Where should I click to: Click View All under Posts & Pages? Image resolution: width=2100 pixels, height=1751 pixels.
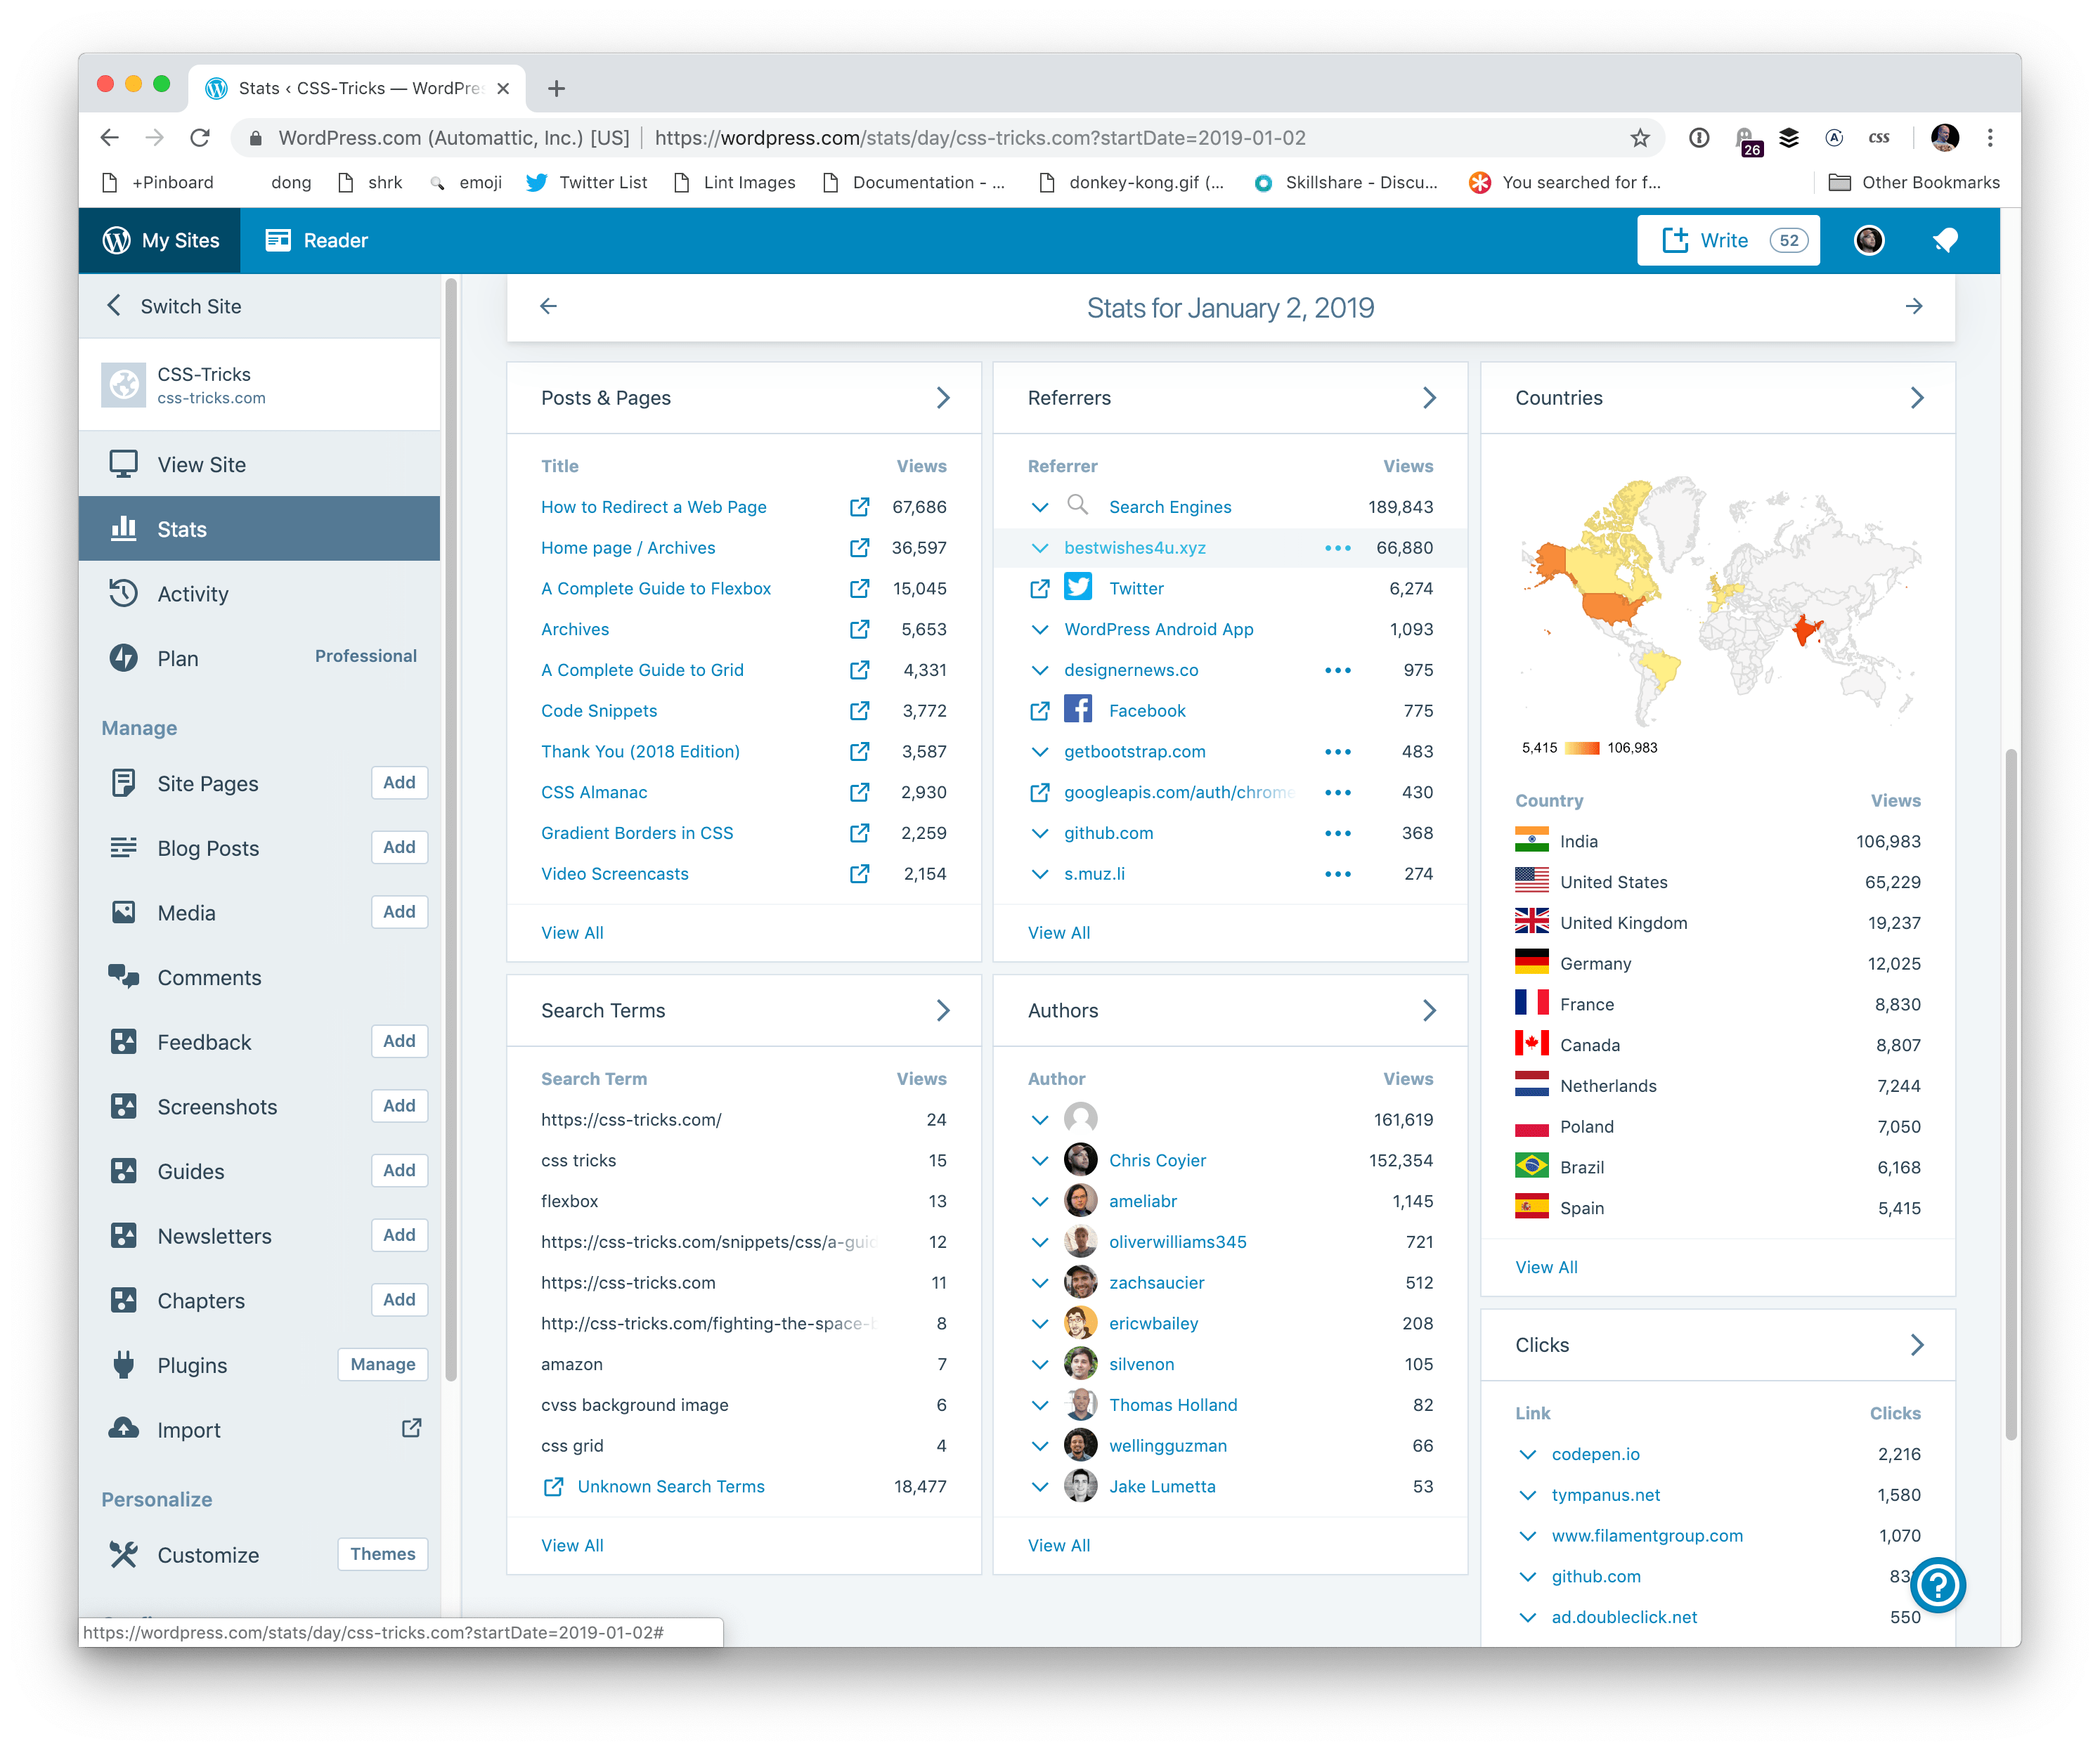tap(572, 933)
